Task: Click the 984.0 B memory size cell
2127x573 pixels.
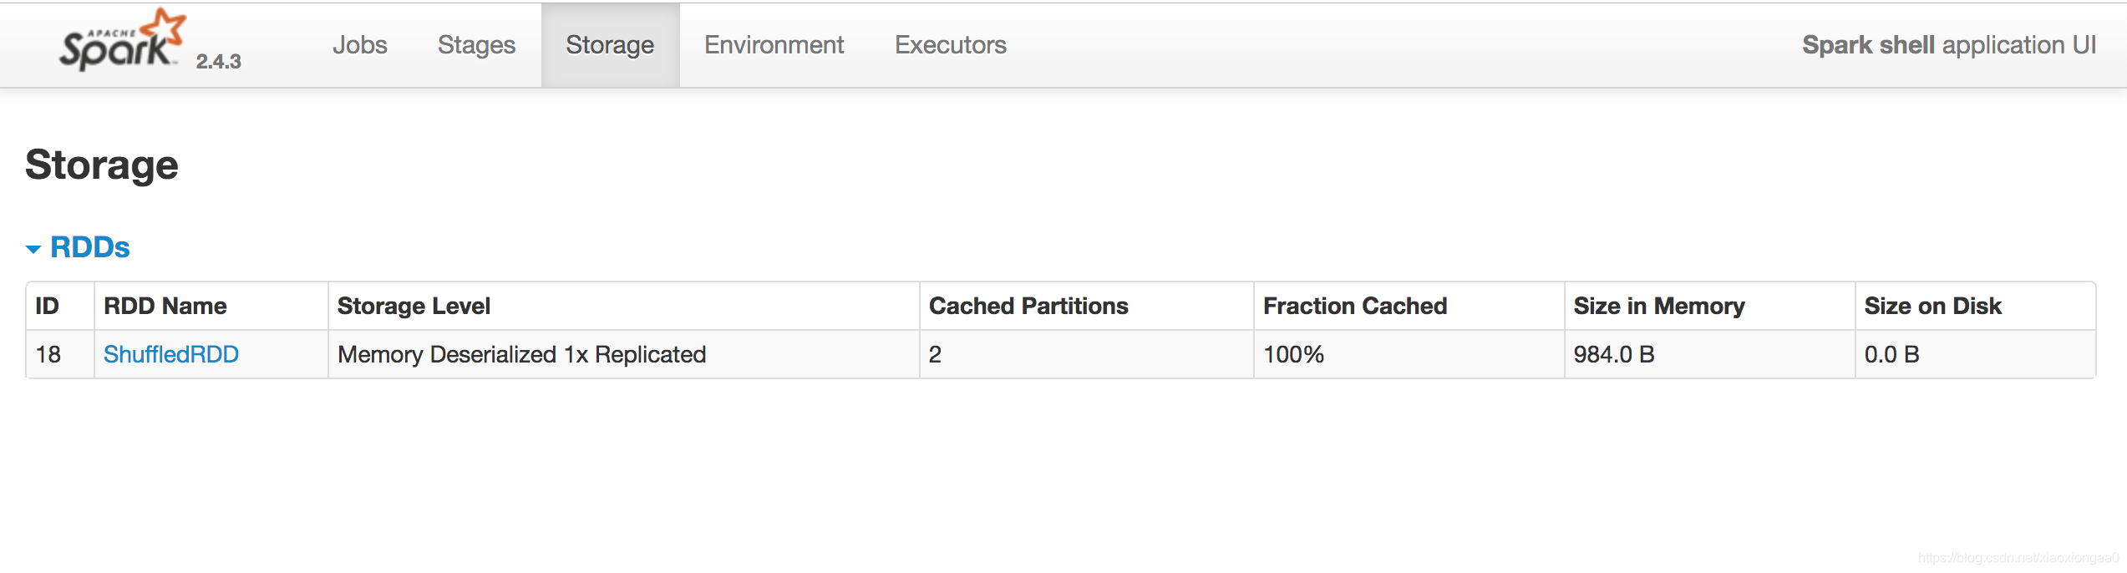Action: pos(1709,354)
